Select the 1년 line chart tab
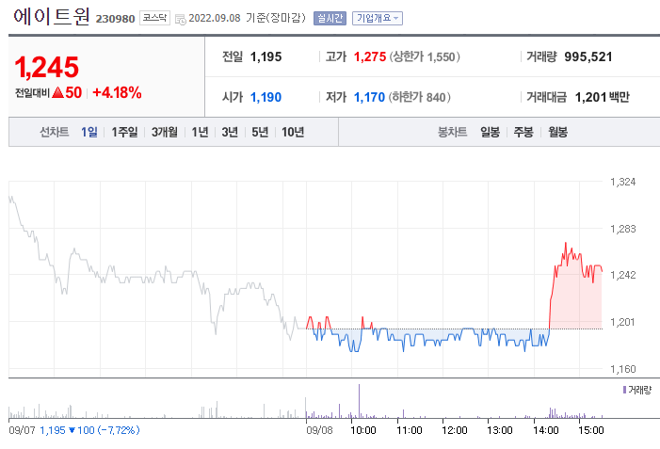Image resolution: width=660 pixels, height=449 pixels. pos(200,132)
